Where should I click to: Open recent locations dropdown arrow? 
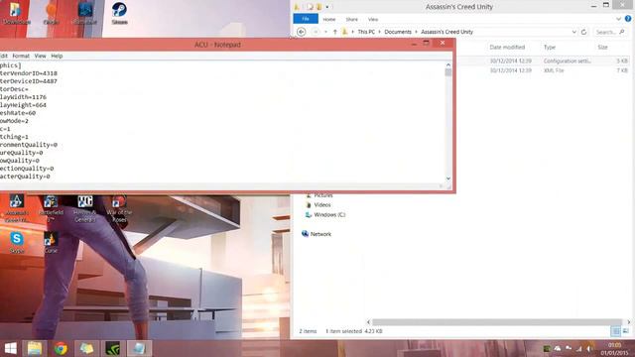325,32
